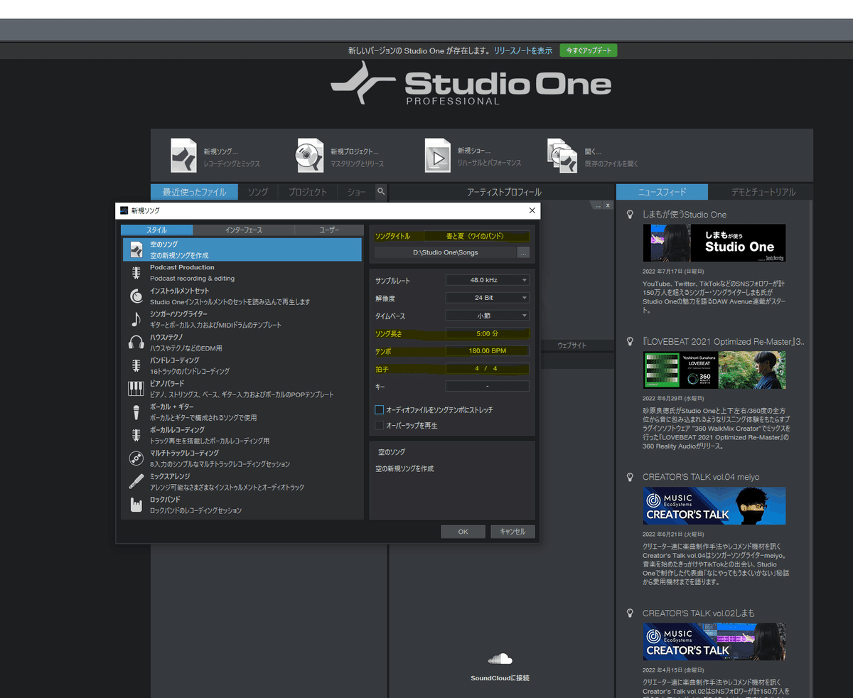
Task: Open the タイムベース 小節 dropdown
Action: tap(487, 316)
